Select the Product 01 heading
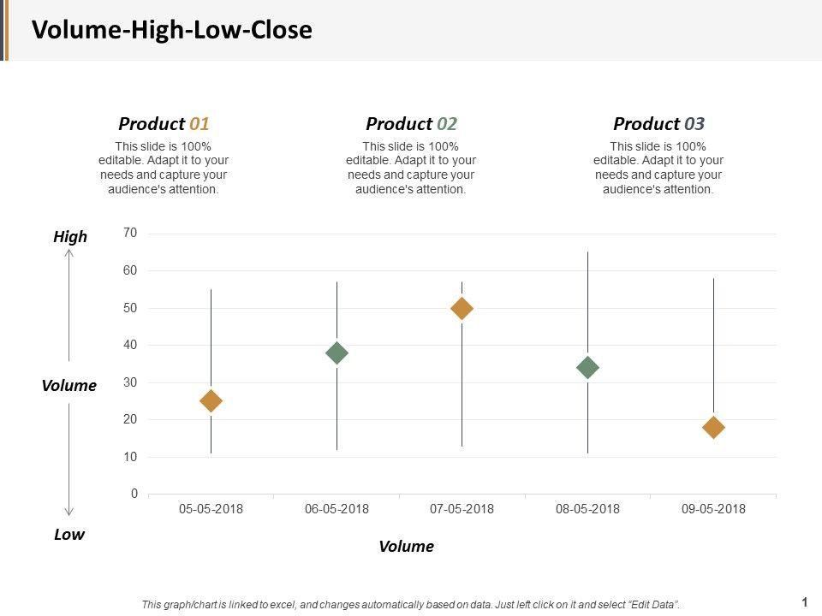This screenshot has width=822, height=616. point(164,123)
